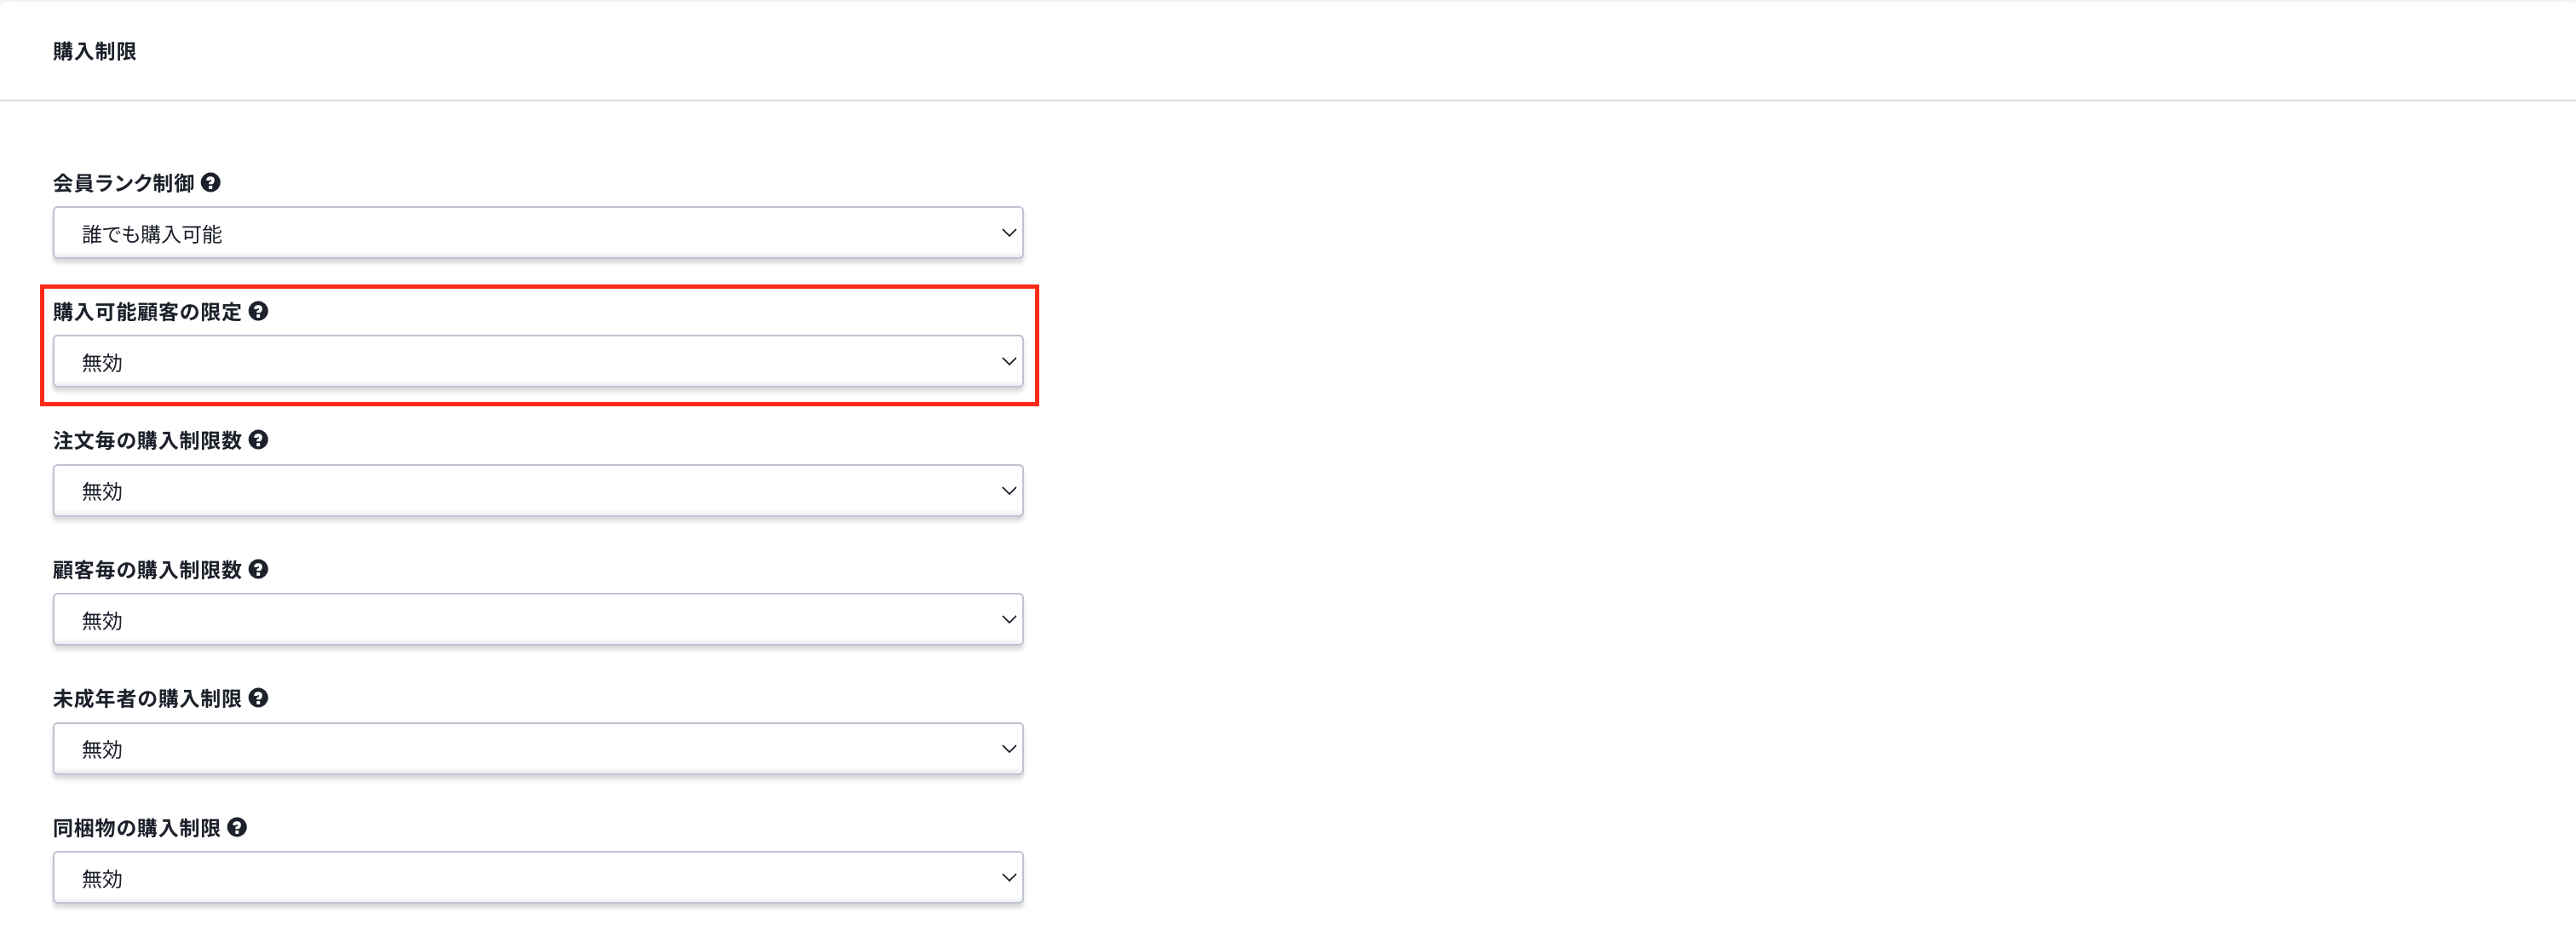Click the 注文毎の購入制限数 label text

[x=147, y=441]
